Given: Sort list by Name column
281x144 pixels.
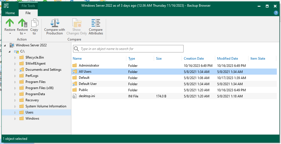Looking at the screenshot, I should pos(77,58).
